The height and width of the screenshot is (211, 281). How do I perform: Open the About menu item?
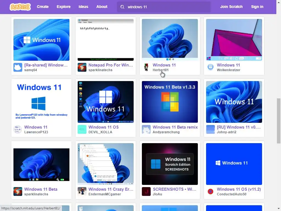(102, 7)
